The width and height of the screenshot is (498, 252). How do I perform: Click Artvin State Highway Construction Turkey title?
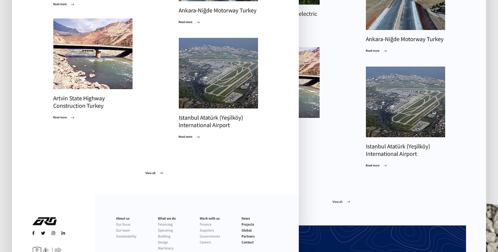[x=79, y=102]
